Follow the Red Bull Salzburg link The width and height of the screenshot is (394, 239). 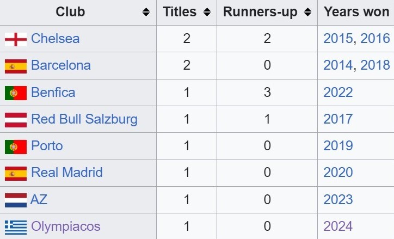[84, 119]
